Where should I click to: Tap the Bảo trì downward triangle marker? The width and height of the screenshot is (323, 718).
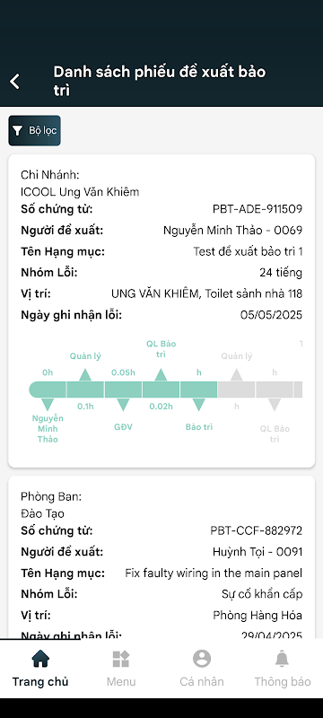coord(198,405)
